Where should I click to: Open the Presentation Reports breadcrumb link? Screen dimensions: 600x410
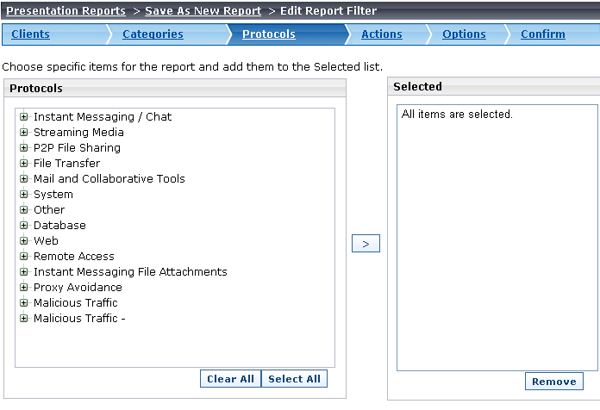[x=66, y=10]
